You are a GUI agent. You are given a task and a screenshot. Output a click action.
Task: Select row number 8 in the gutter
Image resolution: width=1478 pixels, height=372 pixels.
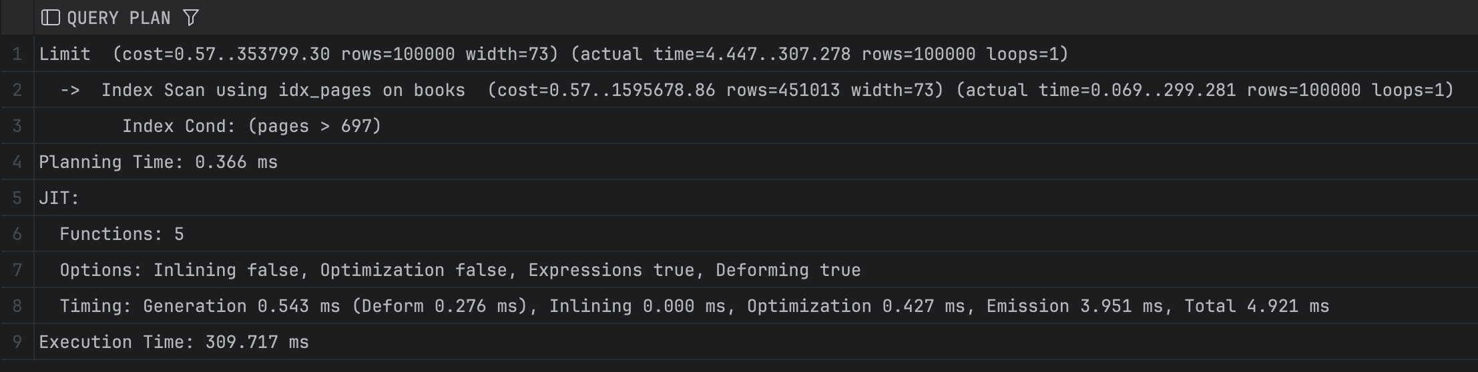click(x=17, y=306)
